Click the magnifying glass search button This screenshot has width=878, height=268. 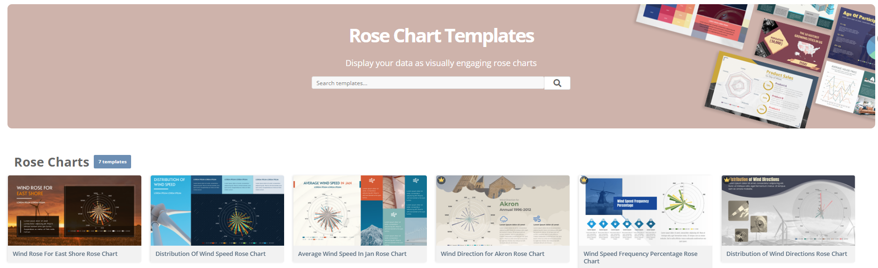pyautogui.click(x=557, y=83)
